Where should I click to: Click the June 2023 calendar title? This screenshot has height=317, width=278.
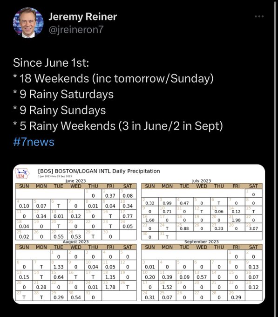pos(76,181)
